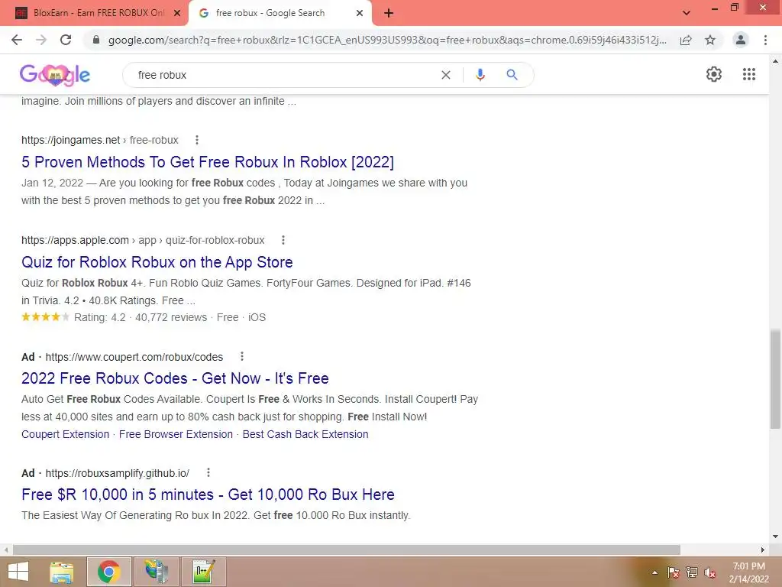View site info via the padlock icon
The width and height of the screenshot is (782, 587).
click(x=96, y=40)
